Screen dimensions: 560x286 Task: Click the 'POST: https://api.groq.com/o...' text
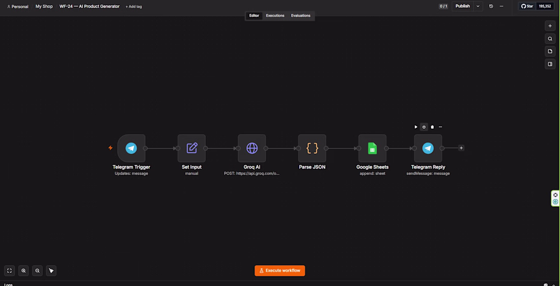click(252, 174)
